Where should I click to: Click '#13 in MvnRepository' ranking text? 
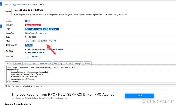(35, 49)
